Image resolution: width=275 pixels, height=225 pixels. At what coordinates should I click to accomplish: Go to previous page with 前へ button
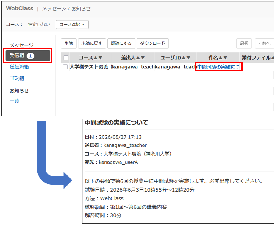[265, 43]
